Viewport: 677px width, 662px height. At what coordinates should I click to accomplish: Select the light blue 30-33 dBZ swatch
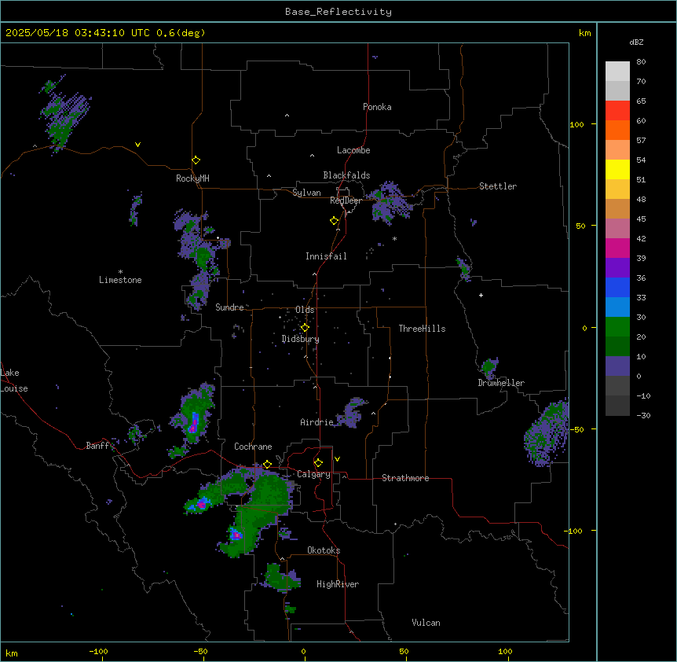coord(617,307)
